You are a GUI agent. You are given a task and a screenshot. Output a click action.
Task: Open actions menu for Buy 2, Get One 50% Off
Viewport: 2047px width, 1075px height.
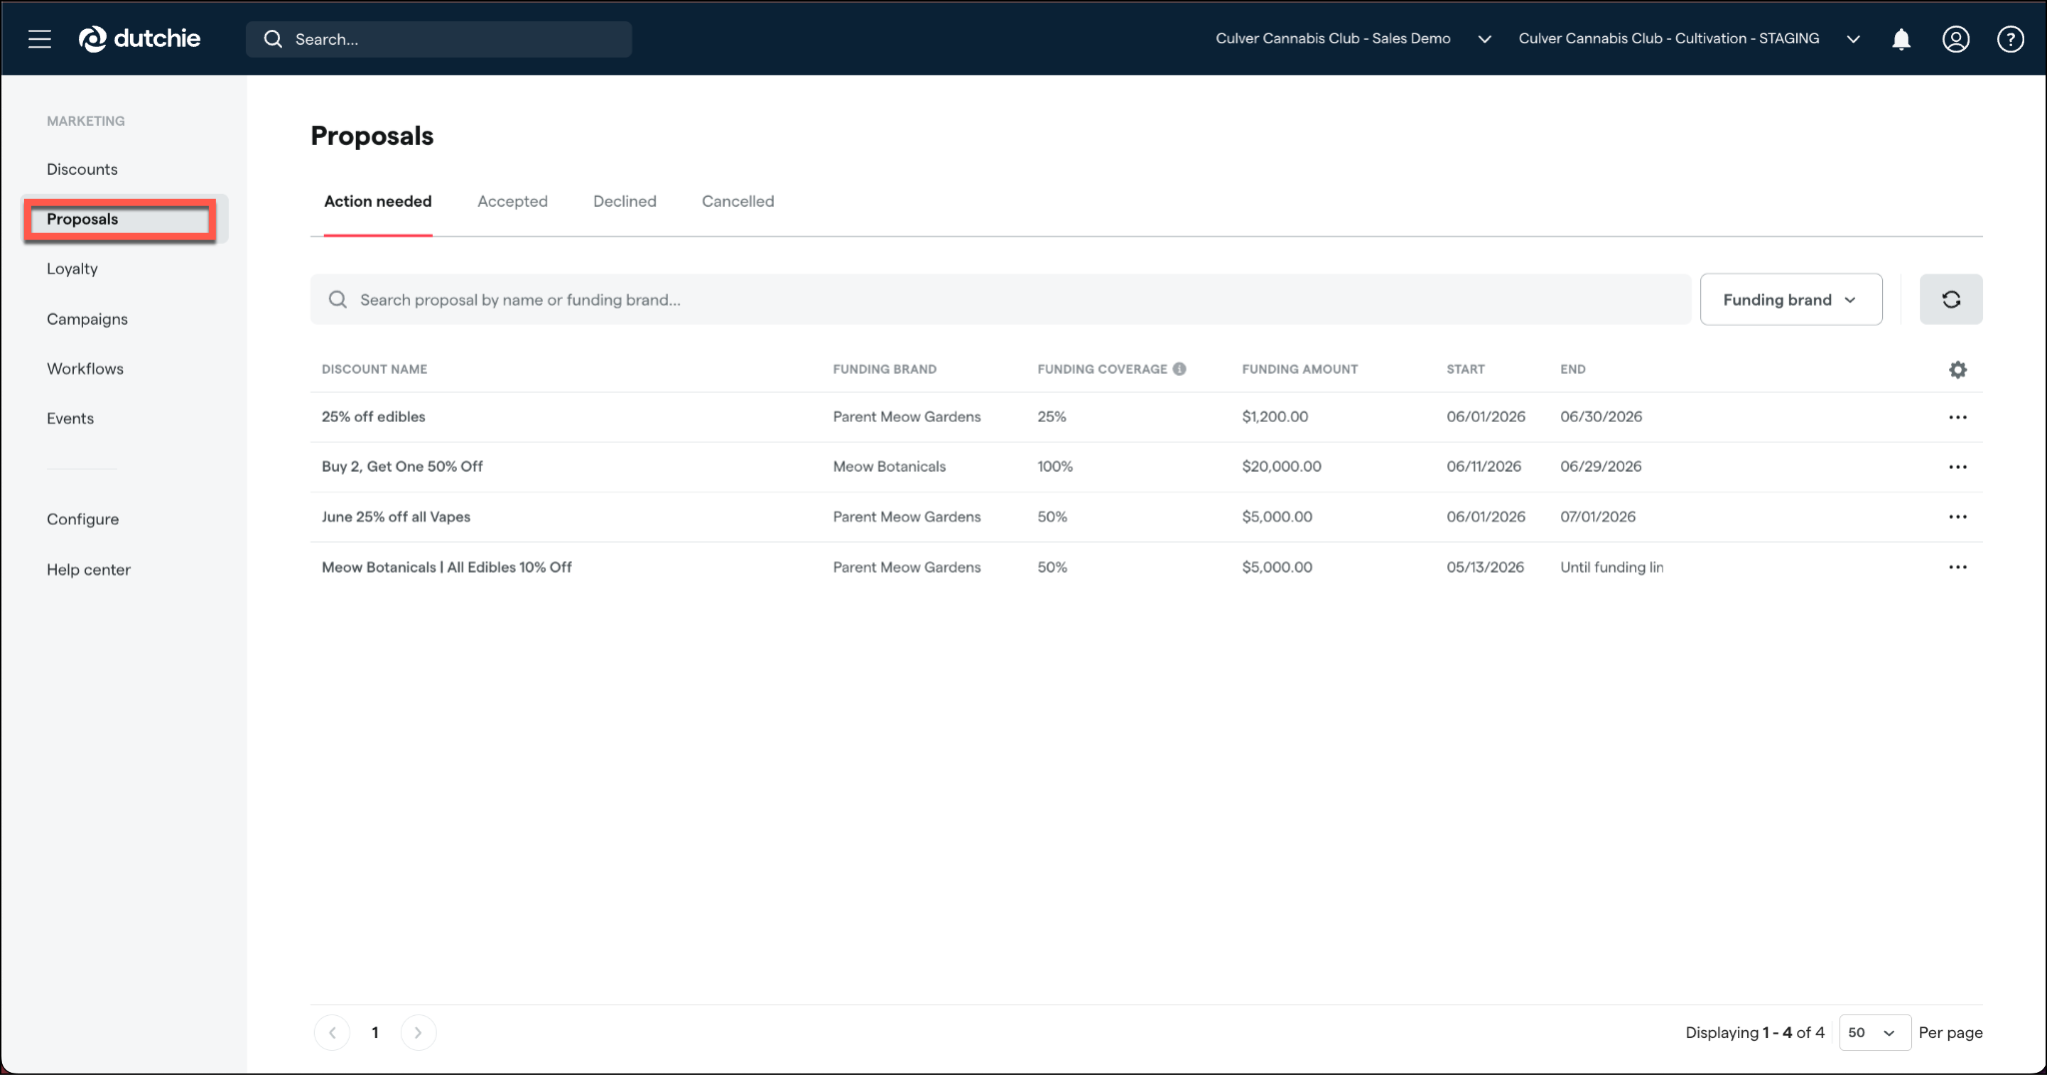(1958, 467)
